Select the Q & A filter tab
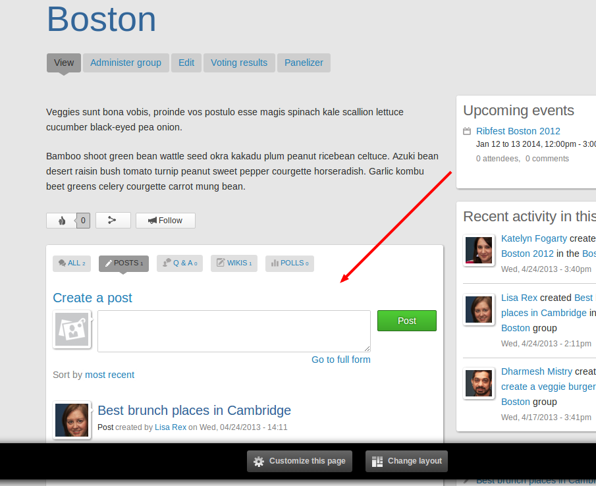 (x=179, y=263)
